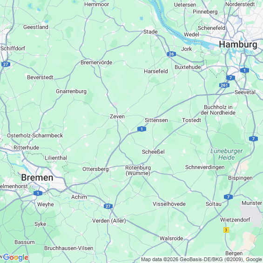Screen dimensions: 263x263
Task: Click the yellow B3 road shield
Action: pos(226,230)
